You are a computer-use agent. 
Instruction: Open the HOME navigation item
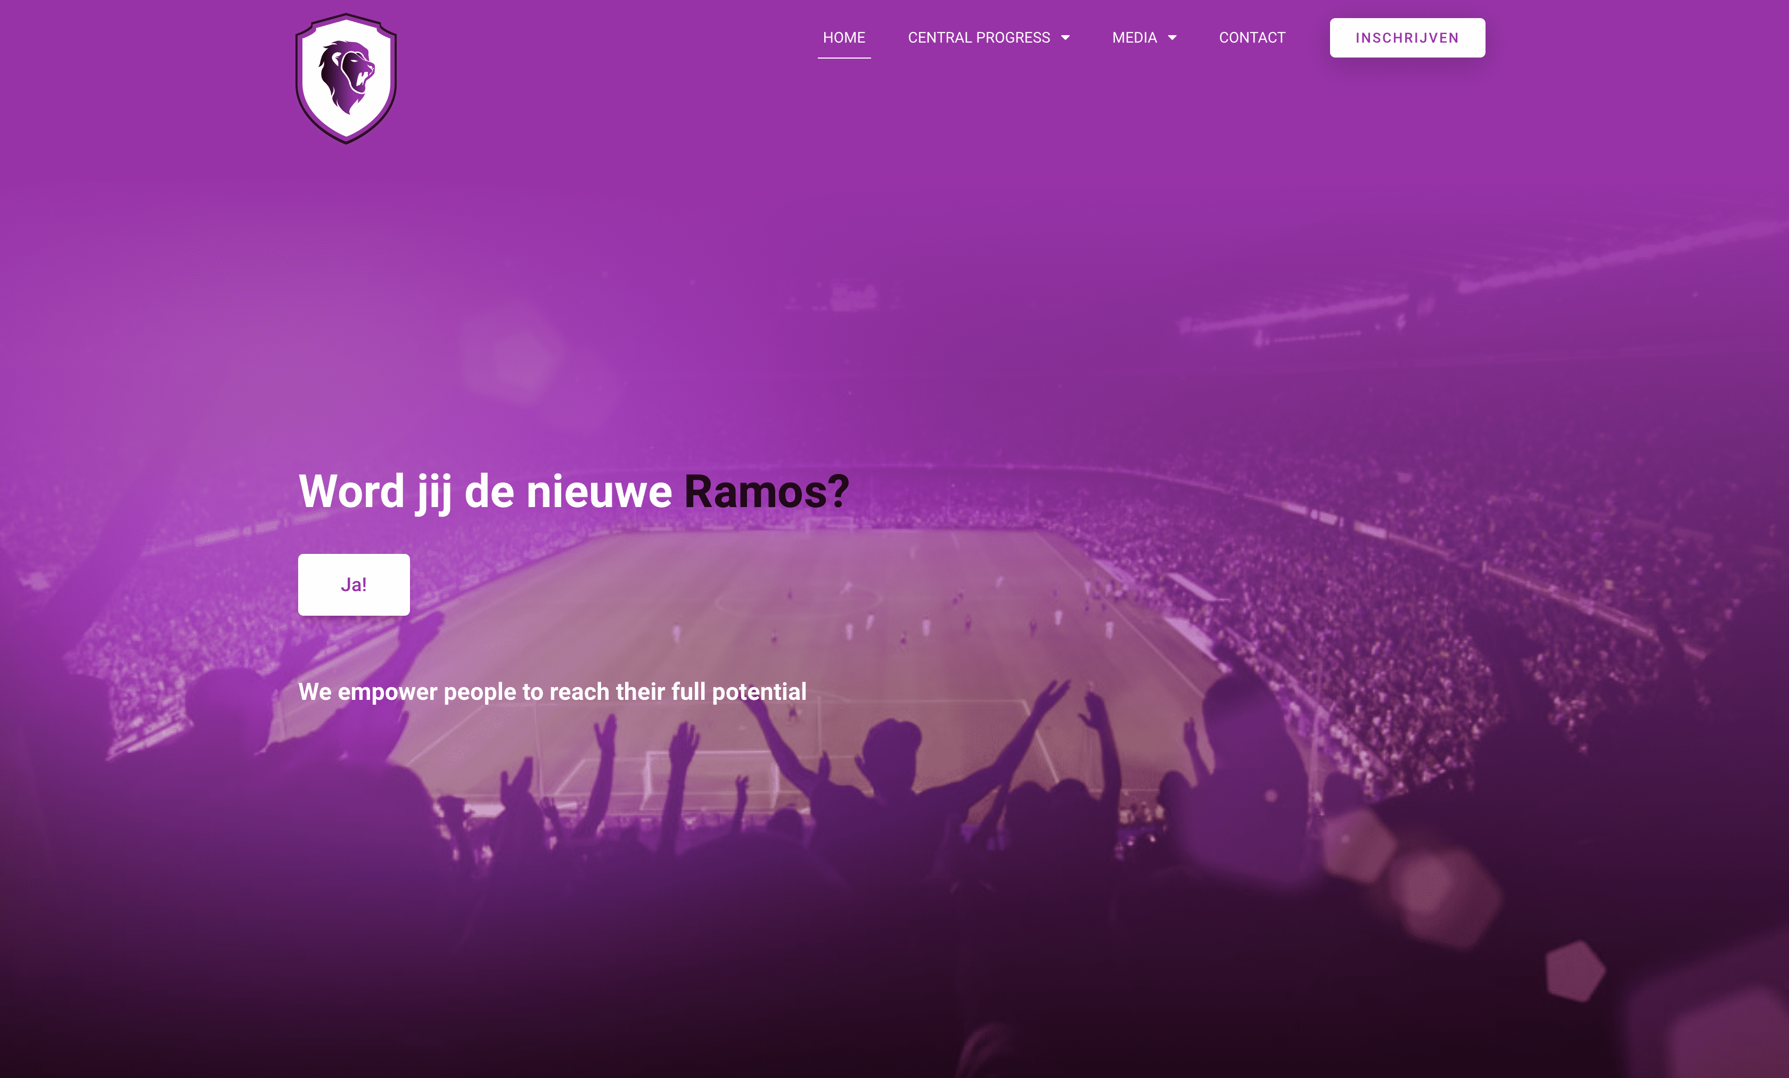pyautogui.click(x=844, y=38)
